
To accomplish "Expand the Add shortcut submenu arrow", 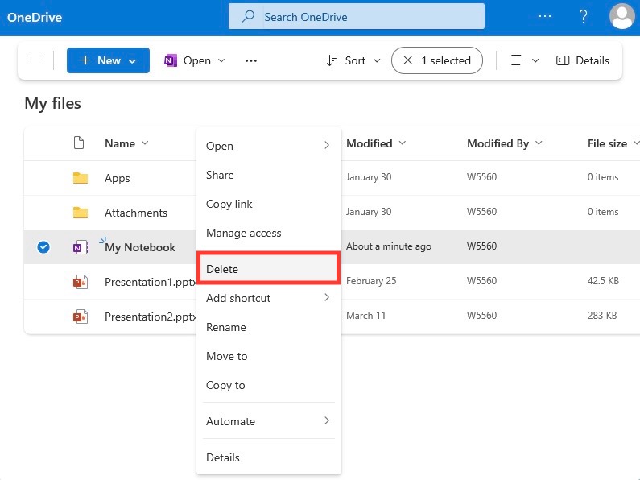I will pyautogui.click(x=327, y=297).
